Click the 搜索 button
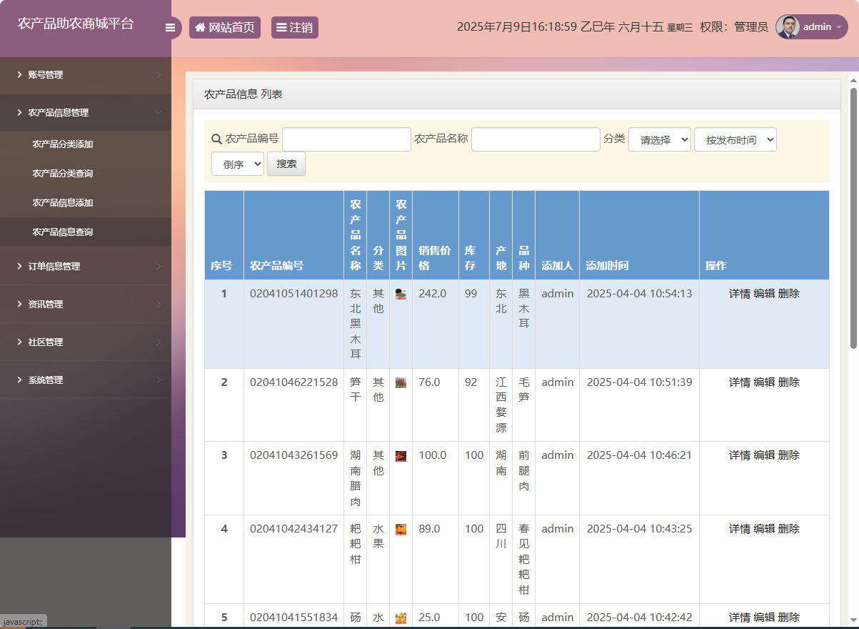859x629 pixels. (286, 164)
